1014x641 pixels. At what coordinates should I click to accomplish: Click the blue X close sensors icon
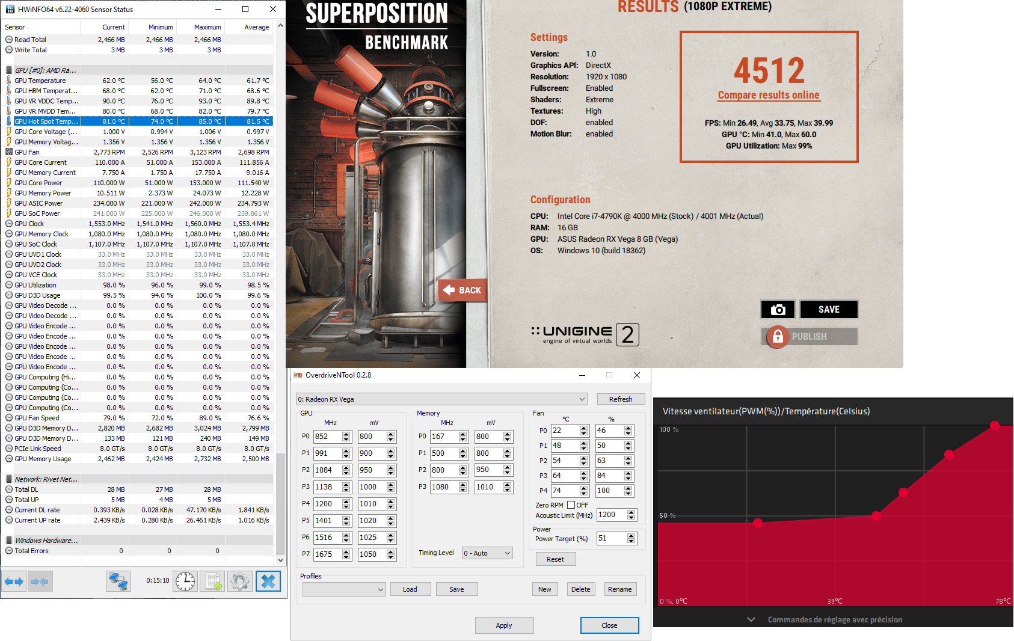click(268, 581)
